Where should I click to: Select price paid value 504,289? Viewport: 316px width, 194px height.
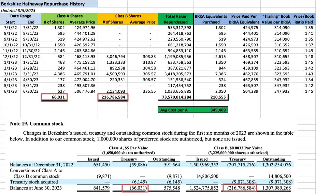click(250, 91)
